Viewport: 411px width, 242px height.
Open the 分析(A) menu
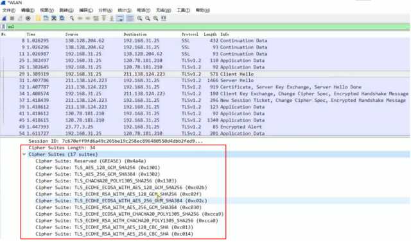click(105, 10)
